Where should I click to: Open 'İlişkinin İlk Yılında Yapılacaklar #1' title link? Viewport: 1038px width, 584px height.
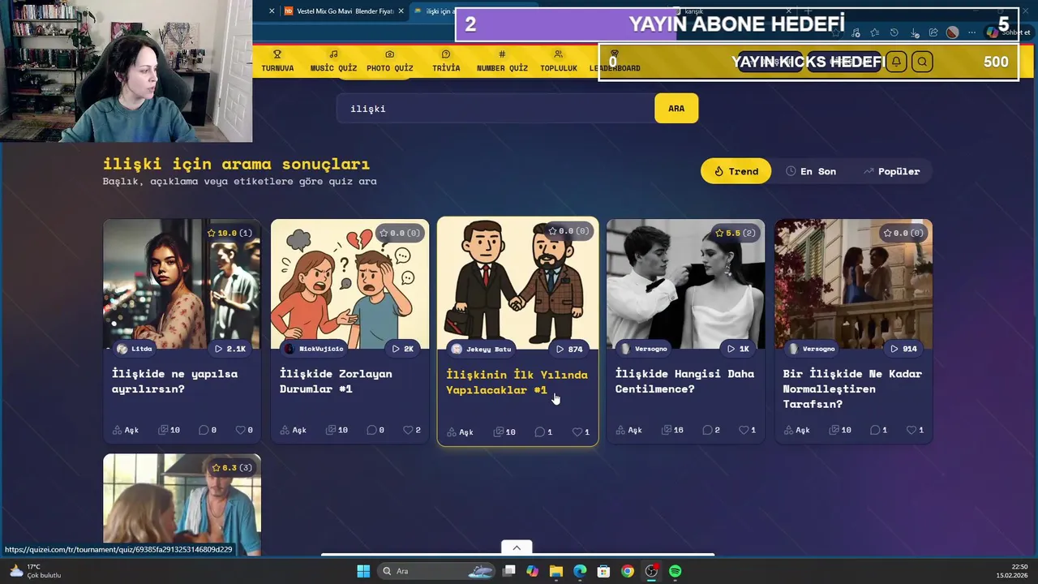pyautogui.click(x=517, y=382)
